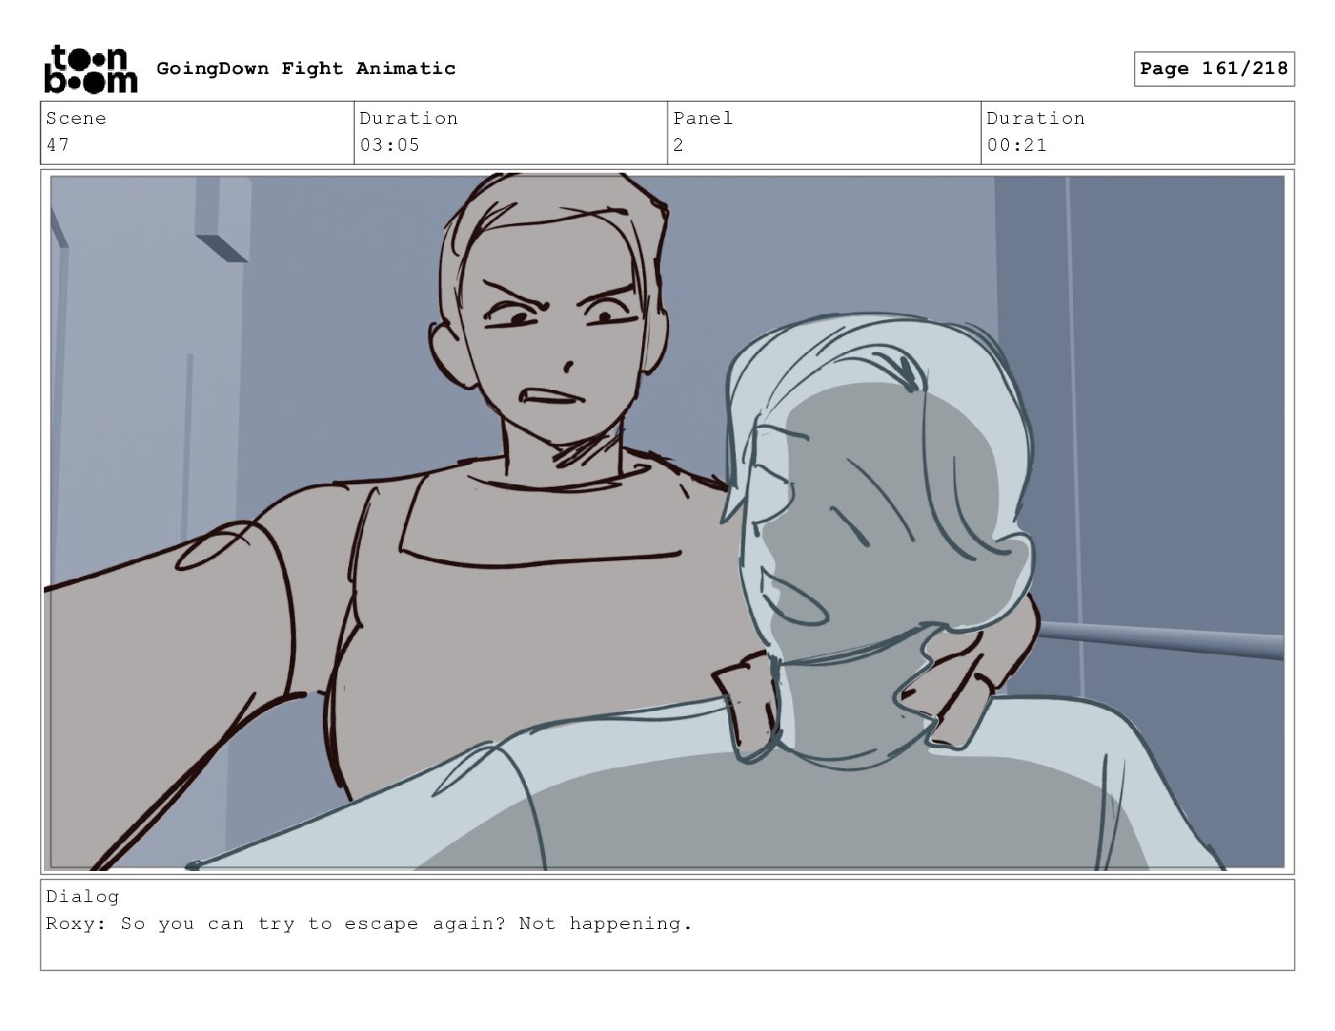Select the GoingDown Fight Animatic title
Viewport: 1335px width, 1031px height.
[x=306, y=68]
